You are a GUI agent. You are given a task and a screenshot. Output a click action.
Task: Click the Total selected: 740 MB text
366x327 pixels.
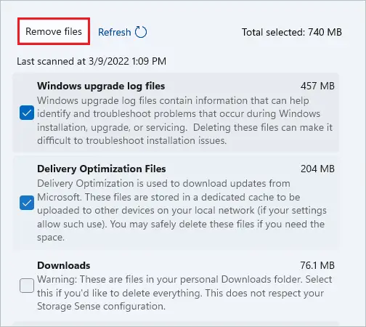point(292,32)
